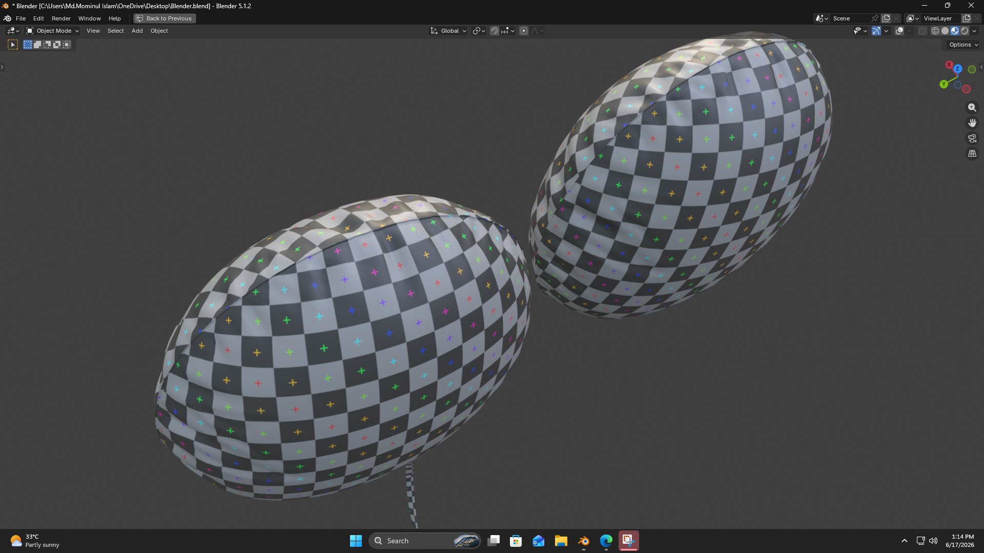The height and width of the screenshot is (553, 984).
Task: Open the Object Mode dropdown
Action: pyautogui.click(x=52, y=31)
